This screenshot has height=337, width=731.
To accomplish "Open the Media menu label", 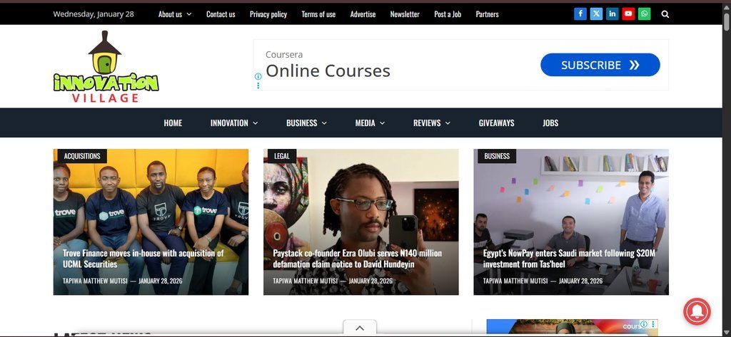I will point(365,123).
